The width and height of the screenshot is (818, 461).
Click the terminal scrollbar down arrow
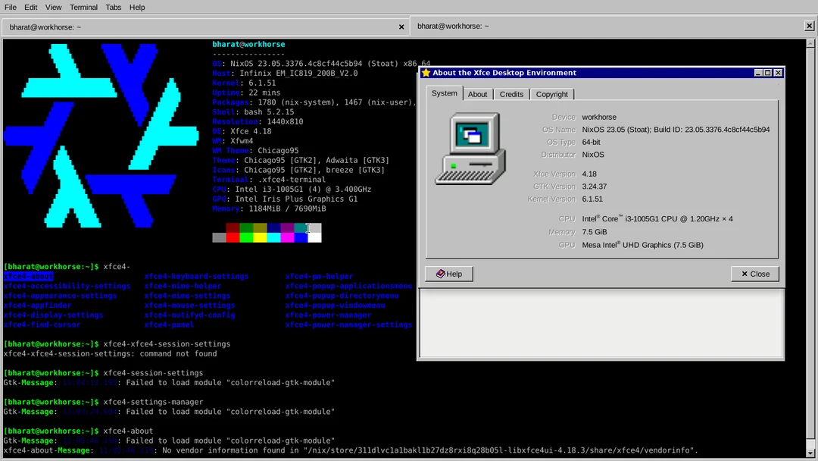[810, 453]
